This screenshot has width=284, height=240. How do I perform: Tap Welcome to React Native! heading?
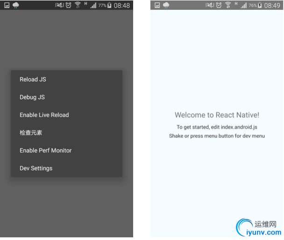coord(217,115)
